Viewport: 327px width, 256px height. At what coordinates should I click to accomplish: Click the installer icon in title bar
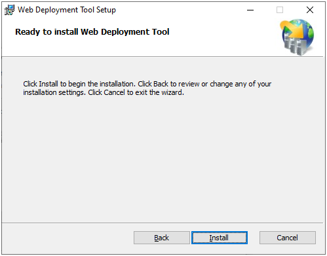9,10
